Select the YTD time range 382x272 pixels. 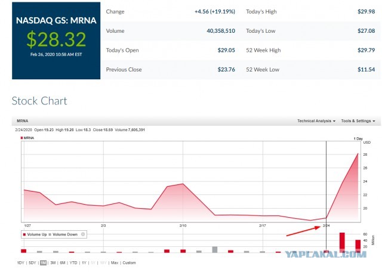click(x=73, y=262)
